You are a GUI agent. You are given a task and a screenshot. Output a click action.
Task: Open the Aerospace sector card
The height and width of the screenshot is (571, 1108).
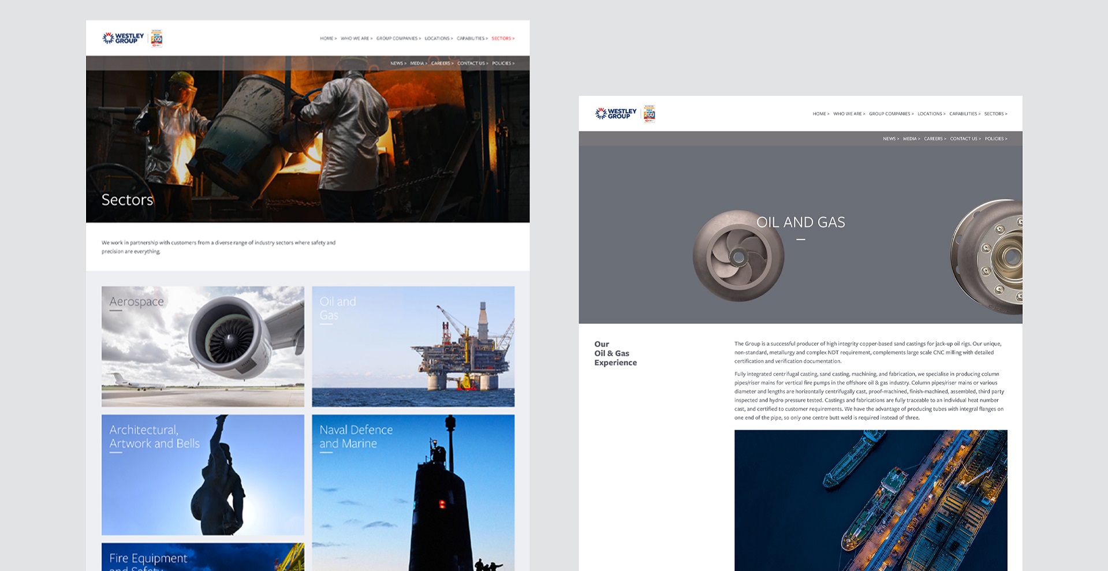[203, 346]
